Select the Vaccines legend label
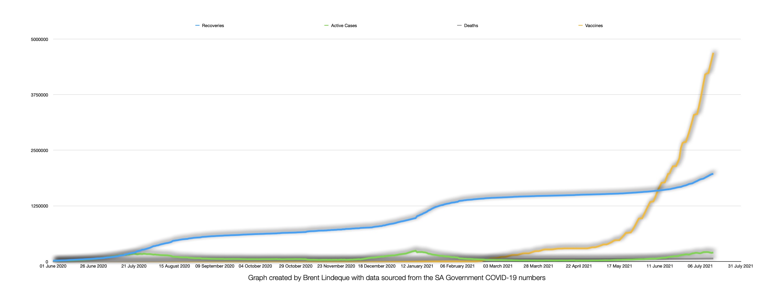The image size is (778, 304). (594, 26)
